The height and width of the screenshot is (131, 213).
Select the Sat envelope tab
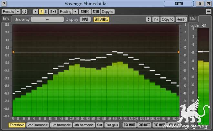point(99,125)
